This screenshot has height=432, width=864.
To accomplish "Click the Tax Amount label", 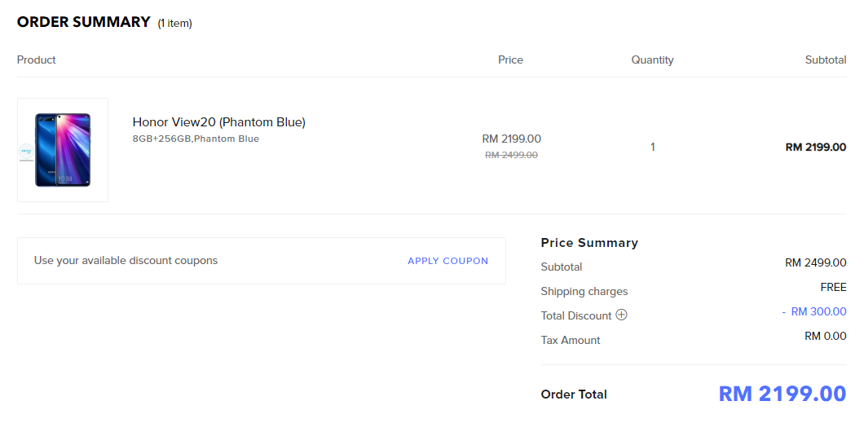I will [x=570, y=340].
